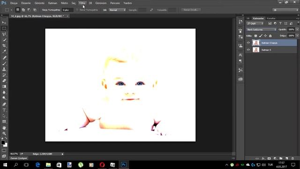The width and height of the screenshot is (300, 169).
Task: Select the History Brush tool
Action: [x=4, y=75]
